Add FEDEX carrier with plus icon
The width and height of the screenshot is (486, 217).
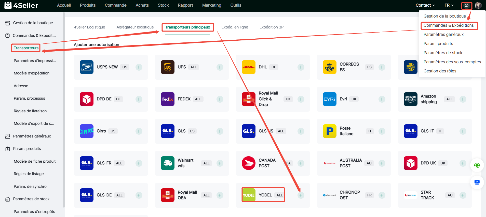[x=220, y=99]
